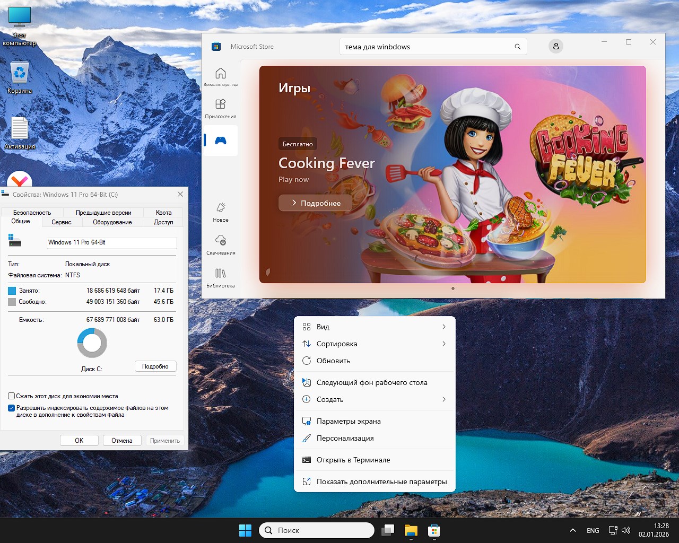679x543 pixels.
Task: Click the Подробнее button on Cooking Fever banner
Action: (x=314, y=203)
